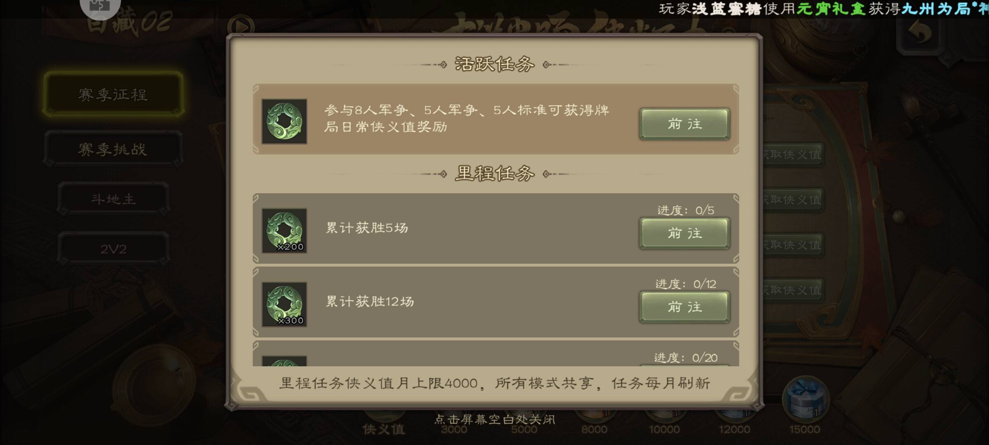Go to the daily 活跃任务 via 前往
Screen dimensions: 989x445
[x=684, y=124]
